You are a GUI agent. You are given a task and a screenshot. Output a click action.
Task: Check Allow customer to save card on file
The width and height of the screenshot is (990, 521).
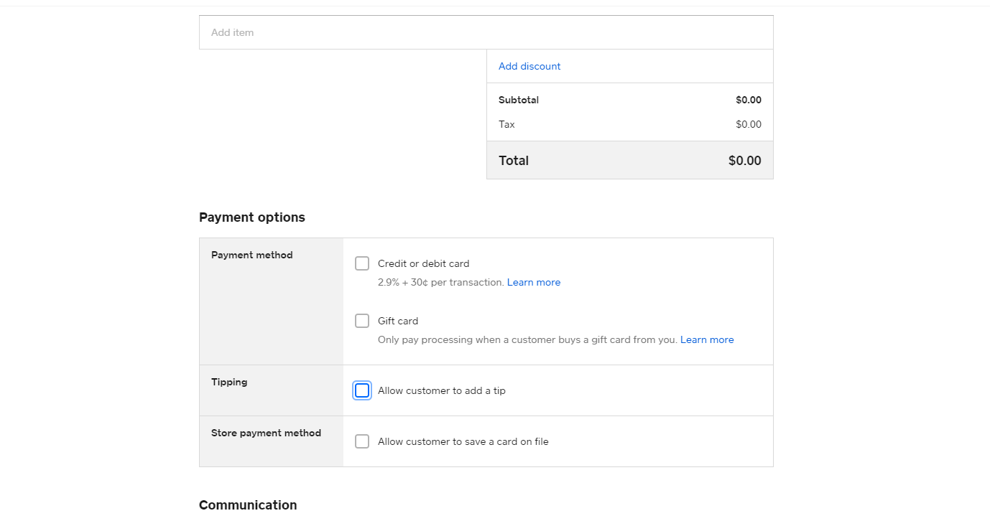[x=362, y=441]
